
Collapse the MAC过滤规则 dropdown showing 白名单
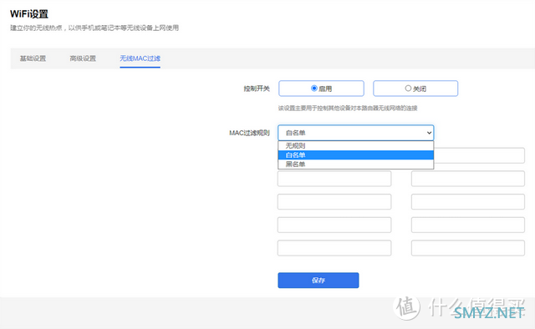356,133
